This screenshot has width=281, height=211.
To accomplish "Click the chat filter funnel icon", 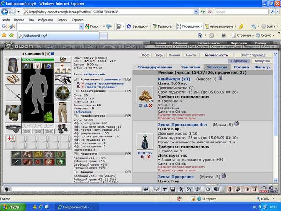I will coord(164,189).
